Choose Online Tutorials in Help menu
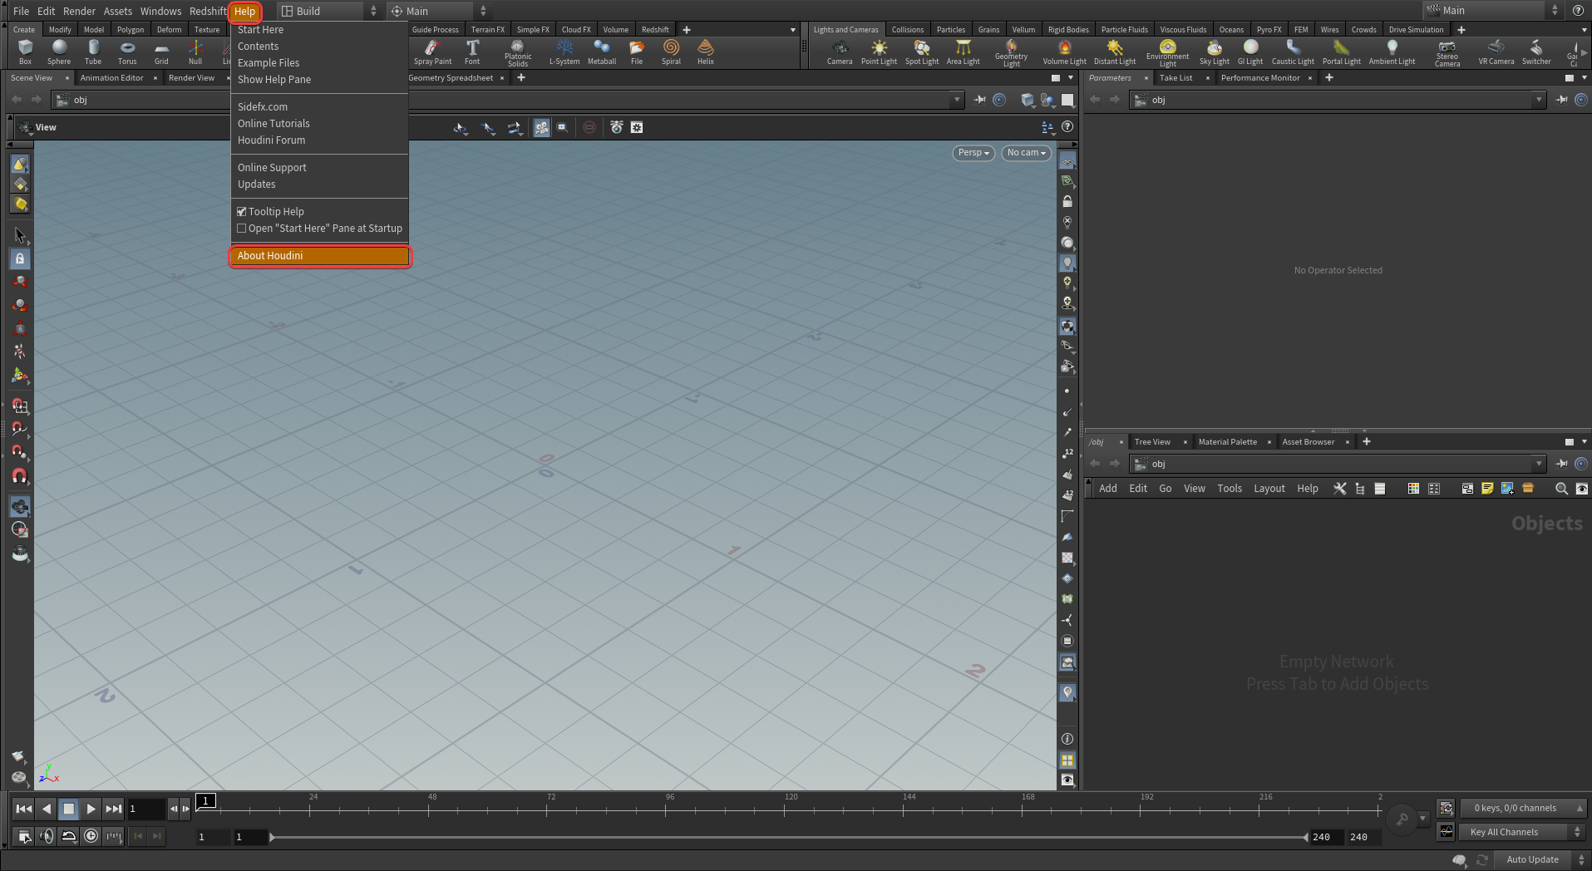 [x=320, y=124]
